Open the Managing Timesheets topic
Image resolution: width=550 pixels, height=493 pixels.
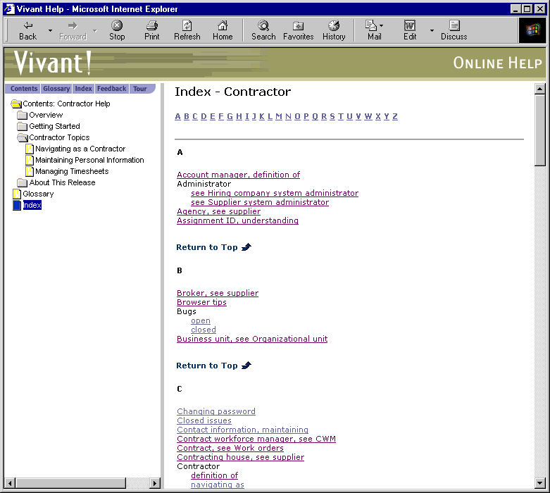(71, 171)
